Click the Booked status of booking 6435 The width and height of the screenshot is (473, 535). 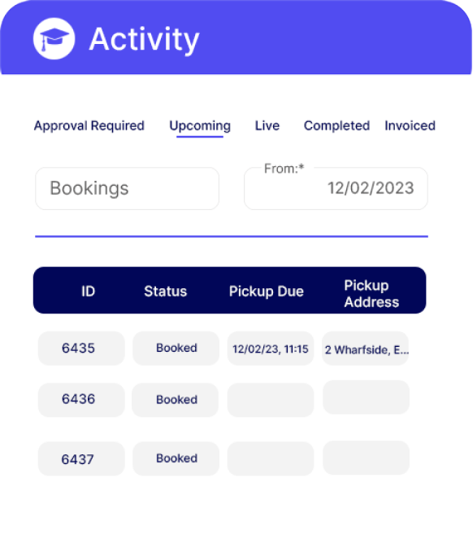[176, 349]
